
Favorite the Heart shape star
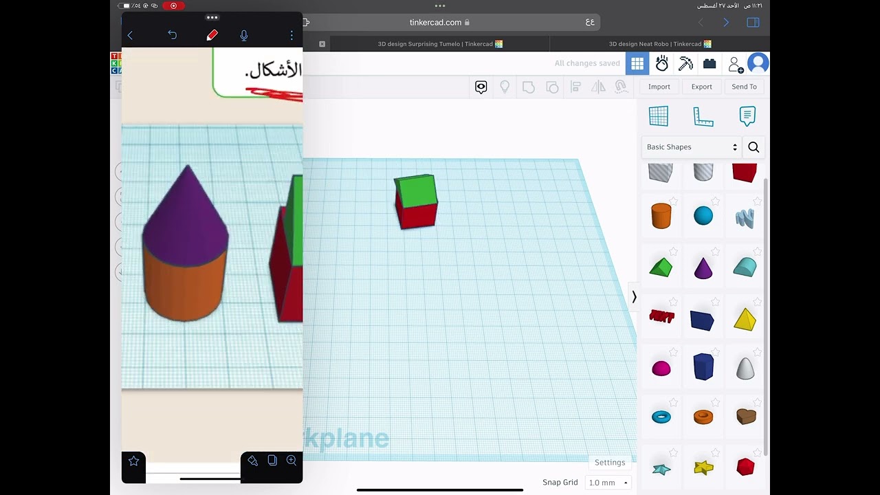[757, 402]
